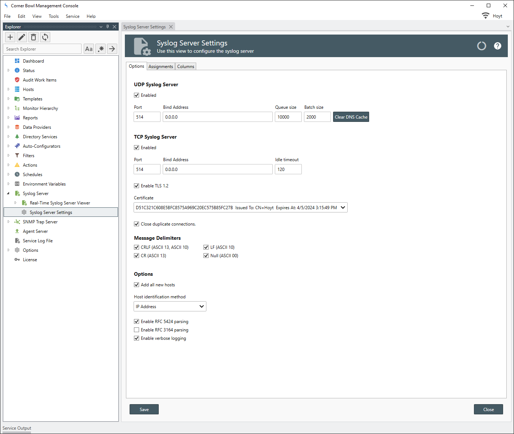The image size is (514, 434).
Task: Disable the Add all new hosts checkbox
Action: click(x=137, y=285)
